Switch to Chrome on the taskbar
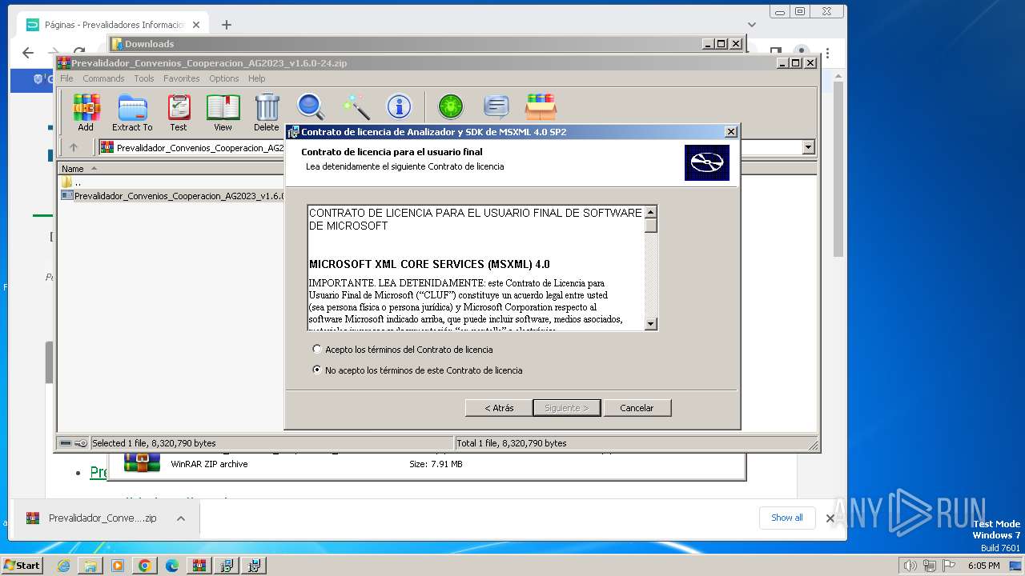 click(x=145, y=566)
